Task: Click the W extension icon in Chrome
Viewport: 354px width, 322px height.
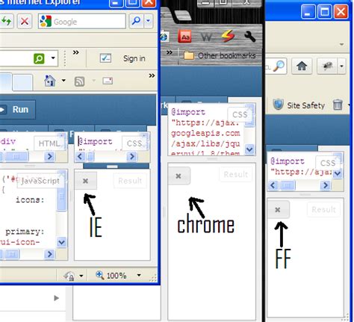Action: tap(206, 37)
